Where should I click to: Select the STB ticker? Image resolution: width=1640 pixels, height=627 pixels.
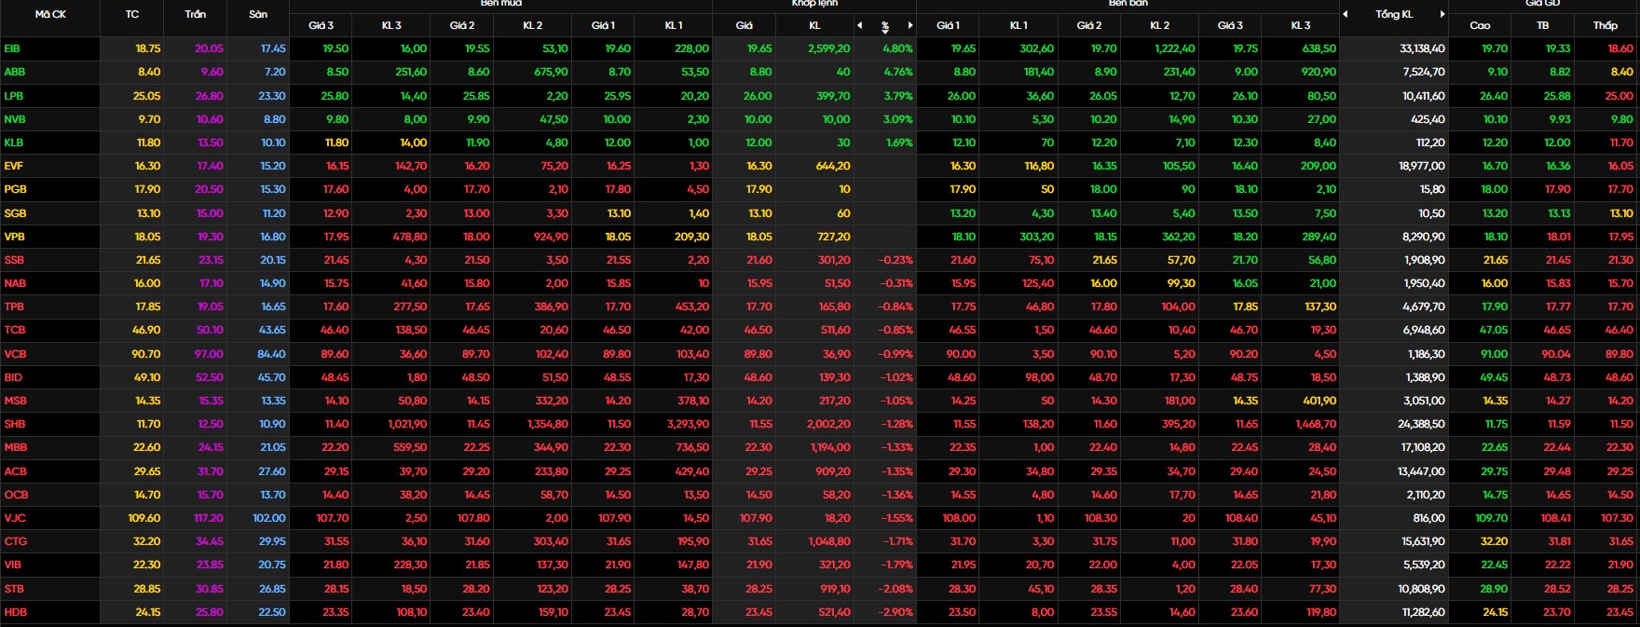click(x=14, y=589)
